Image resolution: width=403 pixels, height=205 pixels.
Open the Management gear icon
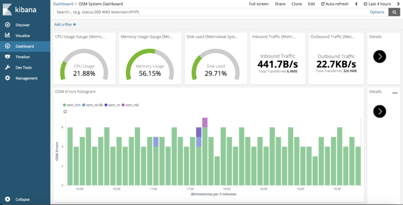pyautogui.click(x=8, y=78)
